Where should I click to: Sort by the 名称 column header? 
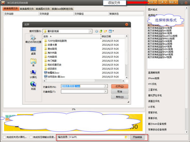(72, 36)
